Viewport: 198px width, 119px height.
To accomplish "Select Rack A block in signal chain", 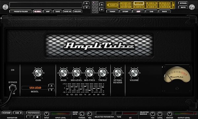I will [x=165, y=3].
